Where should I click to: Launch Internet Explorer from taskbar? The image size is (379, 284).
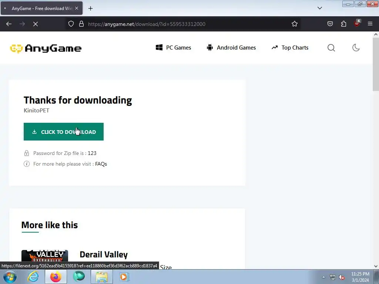(x=33, y=277)
